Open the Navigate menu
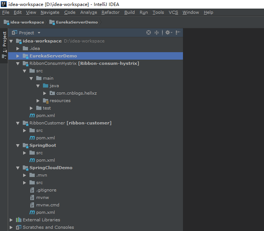The width and height of the screenshot is (264, 231). click(50, 12)
